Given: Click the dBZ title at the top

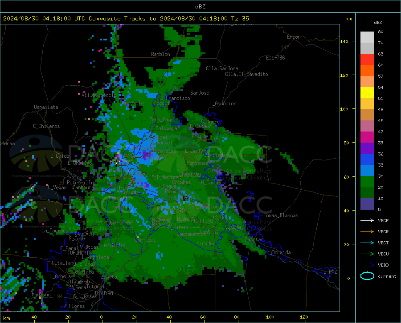Looking at the screenshot, I should (200, 7).
